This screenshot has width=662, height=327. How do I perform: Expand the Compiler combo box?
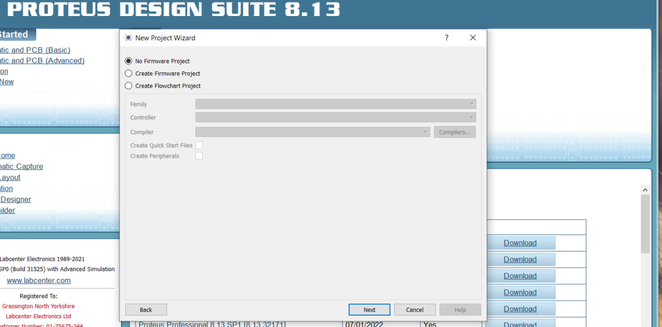(312, 132)
